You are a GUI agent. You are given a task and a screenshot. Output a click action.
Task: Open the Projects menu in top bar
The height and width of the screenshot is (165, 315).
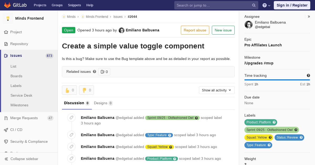click(40, 5)
